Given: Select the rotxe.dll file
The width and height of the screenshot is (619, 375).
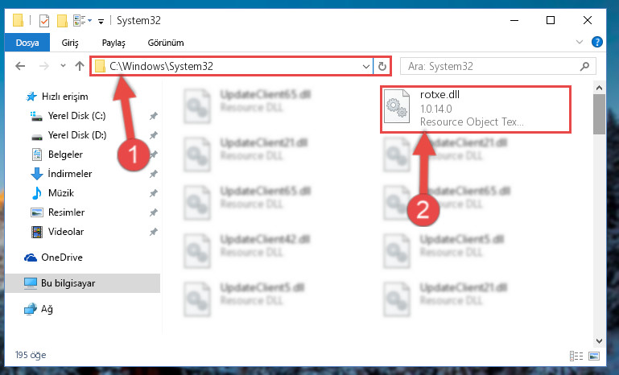Looking at the screenshot, I should point(475,109).
